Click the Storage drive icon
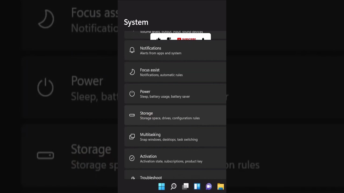 (x=132, y=115)
